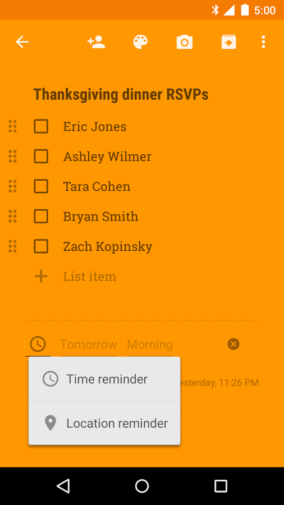Tap the plus to add list item
The image size is (284, 505).
coord(41,276)
